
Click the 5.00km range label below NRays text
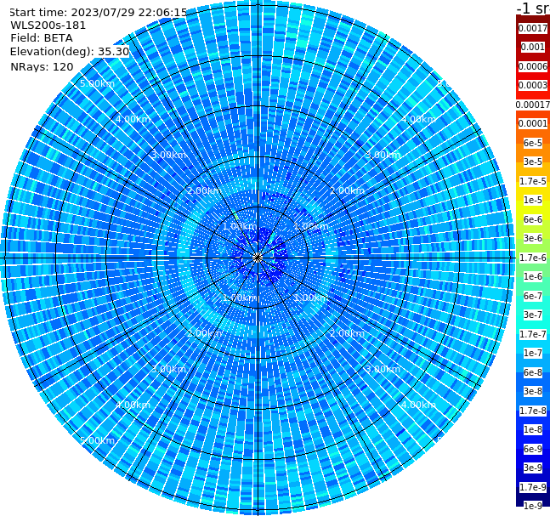(x=97, y=83)
